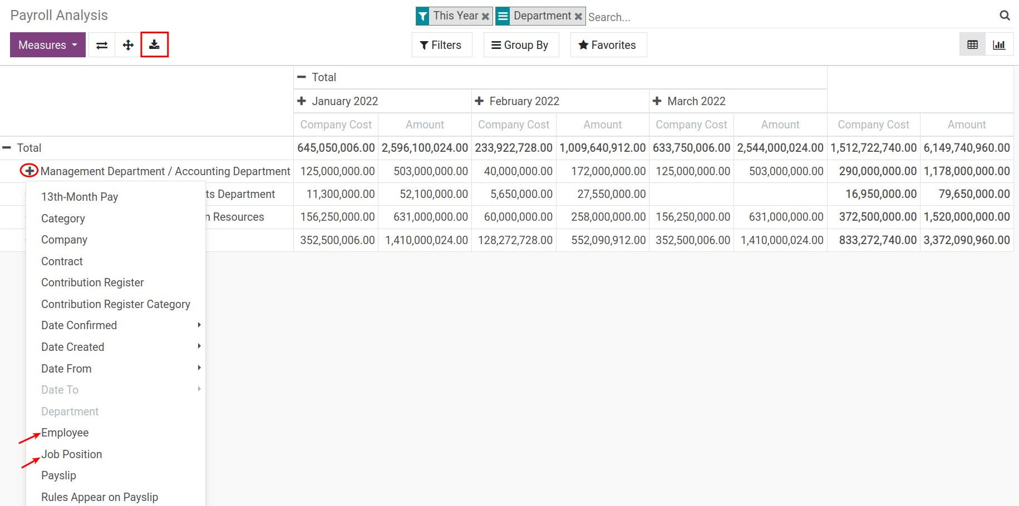Image resolution: width=1019 pixels, height=506 pixels.
Task: Select the pivot table view icon
Action: 972,44
